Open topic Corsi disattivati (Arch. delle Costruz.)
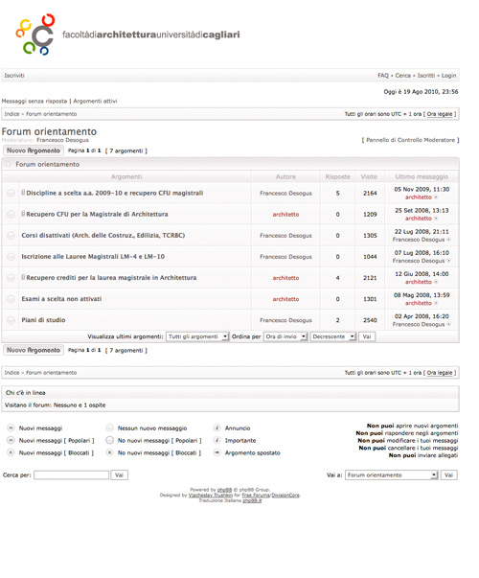Image resolution: width=479 pixels, height=578 pixels. (103, 235)
